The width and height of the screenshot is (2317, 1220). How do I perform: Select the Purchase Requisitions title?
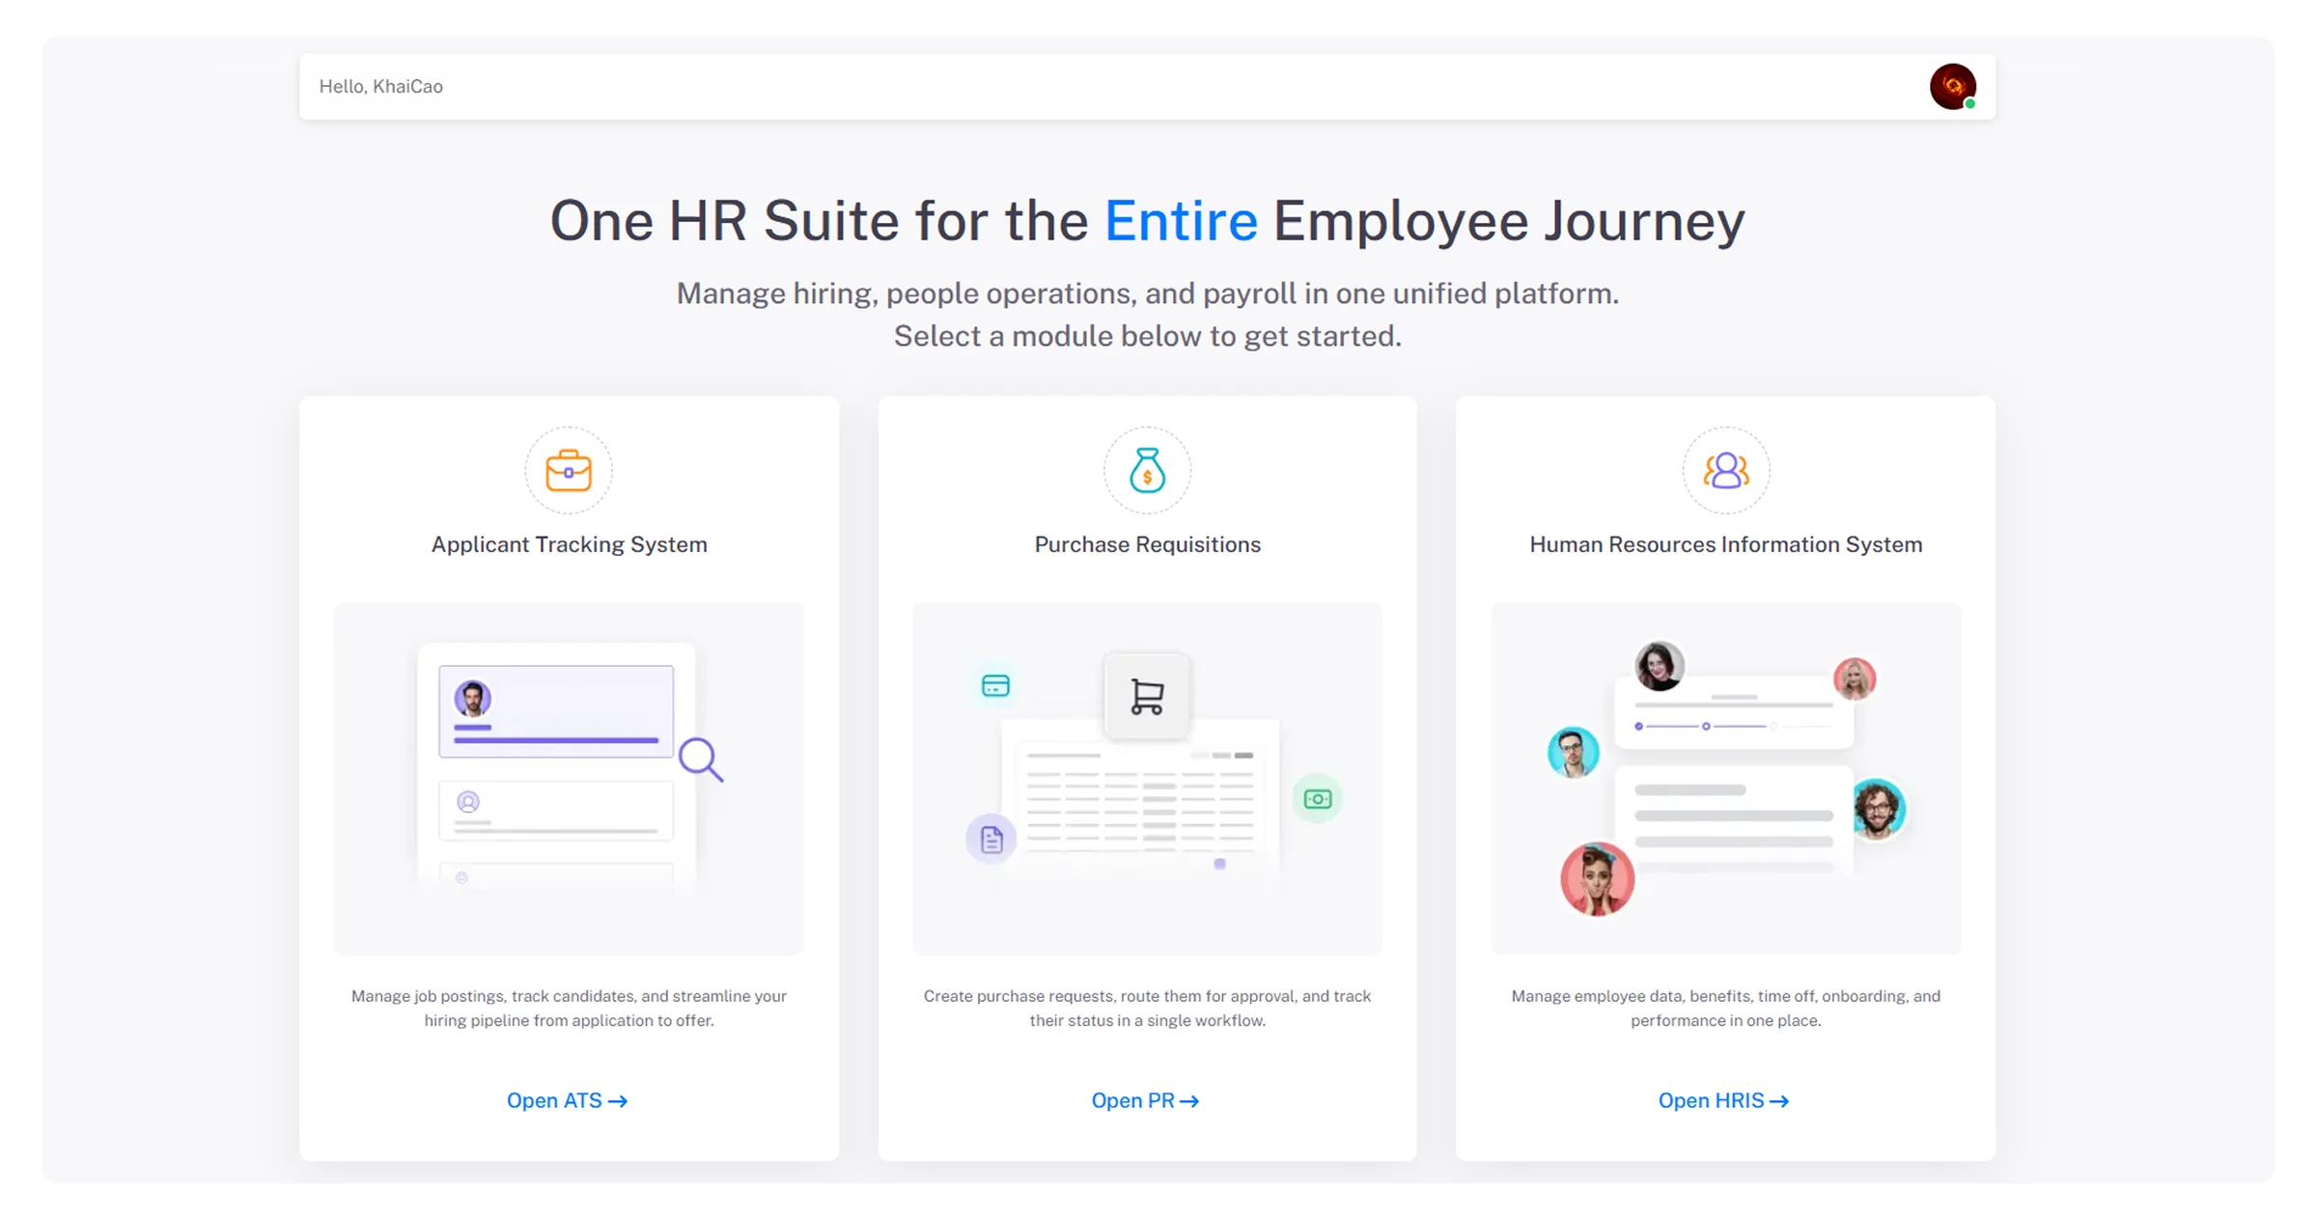[1147, 544]
